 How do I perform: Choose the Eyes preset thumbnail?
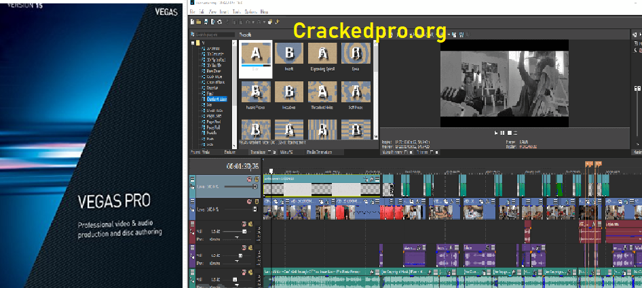356,54
